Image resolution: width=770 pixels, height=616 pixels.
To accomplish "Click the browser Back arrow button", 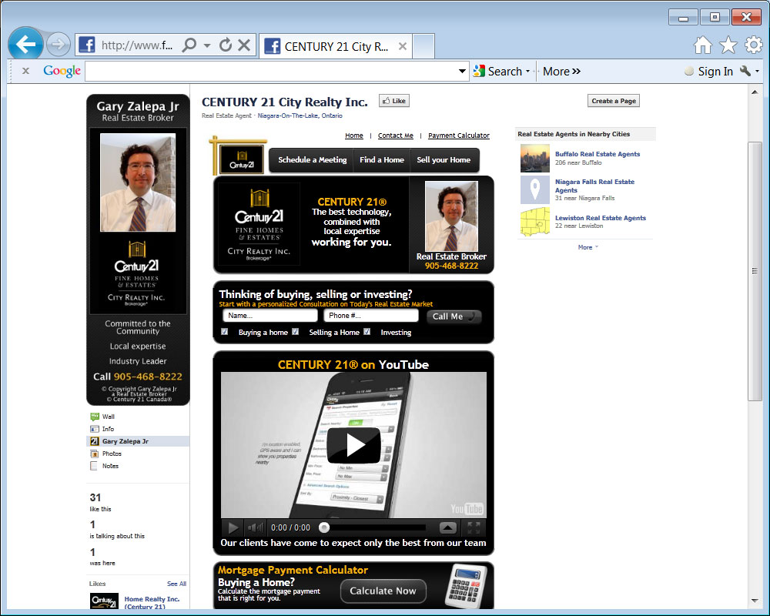I will [x=25, y=45].
